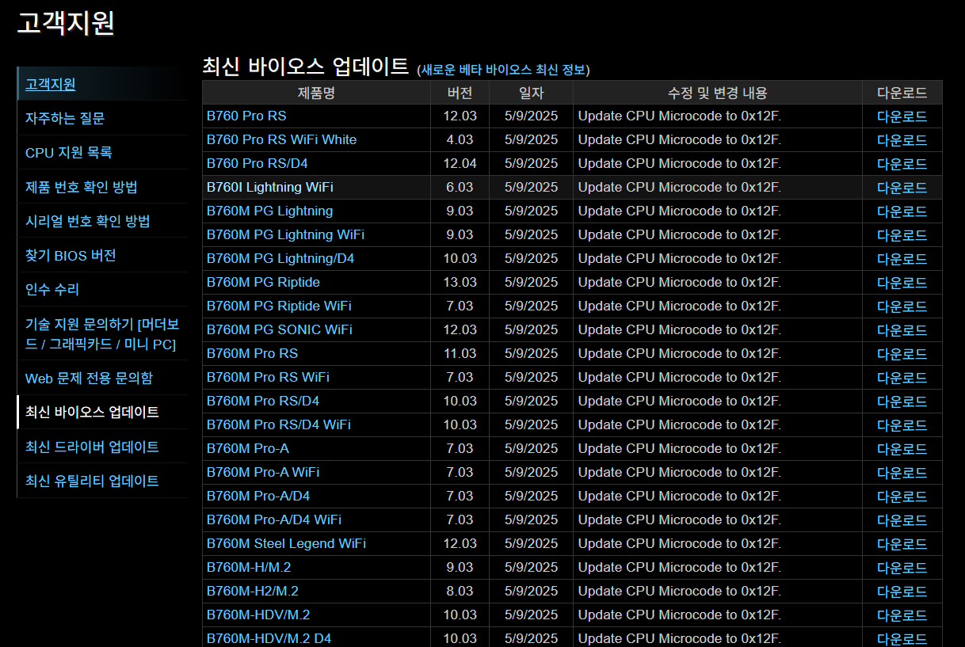Open B760M Pro-A WiFi link
Viewport: 965px width, 647px height.
[263, 472]
